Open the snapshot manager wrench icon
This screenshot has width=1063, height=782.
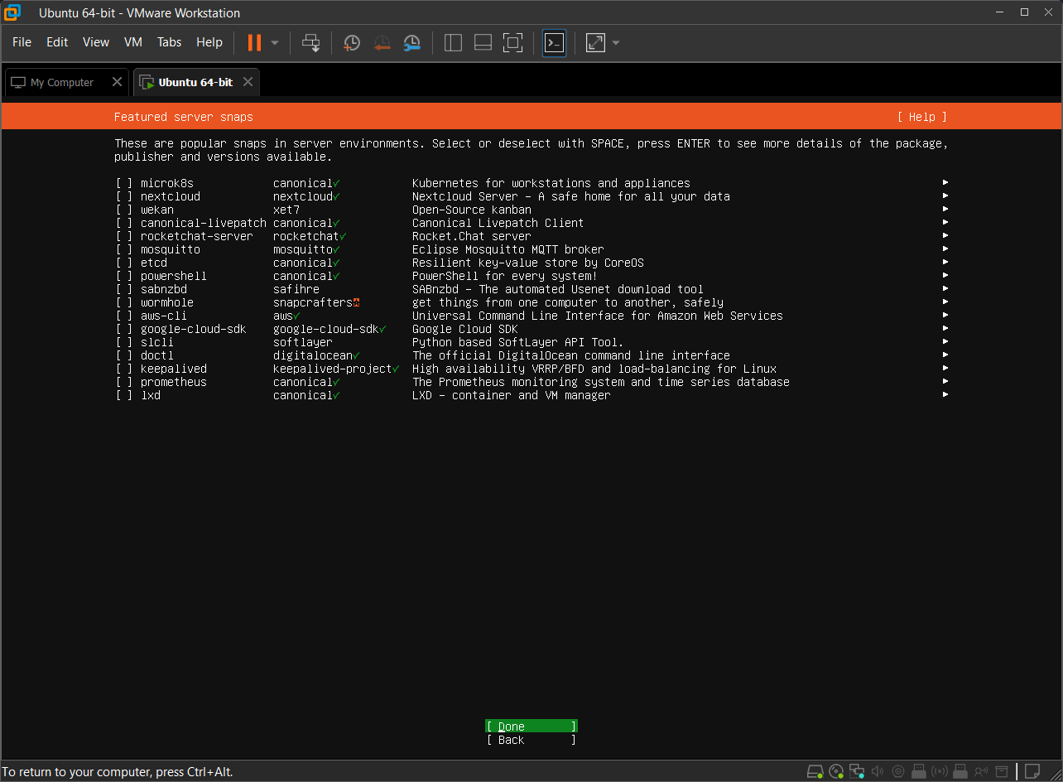point(411,42)
